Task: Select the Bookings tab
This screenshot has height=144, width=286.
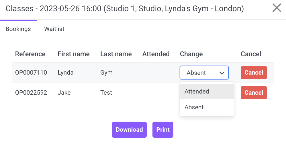Action: [x=18, y=28]
